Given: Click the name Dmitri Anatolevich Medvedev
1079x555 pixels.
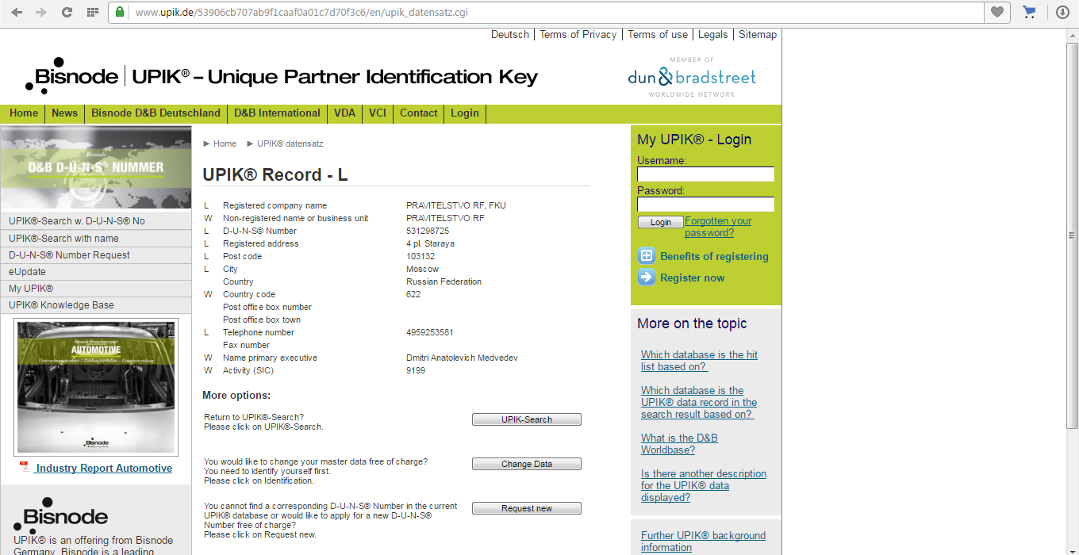Looking at the screenshot, I should 462,358.
